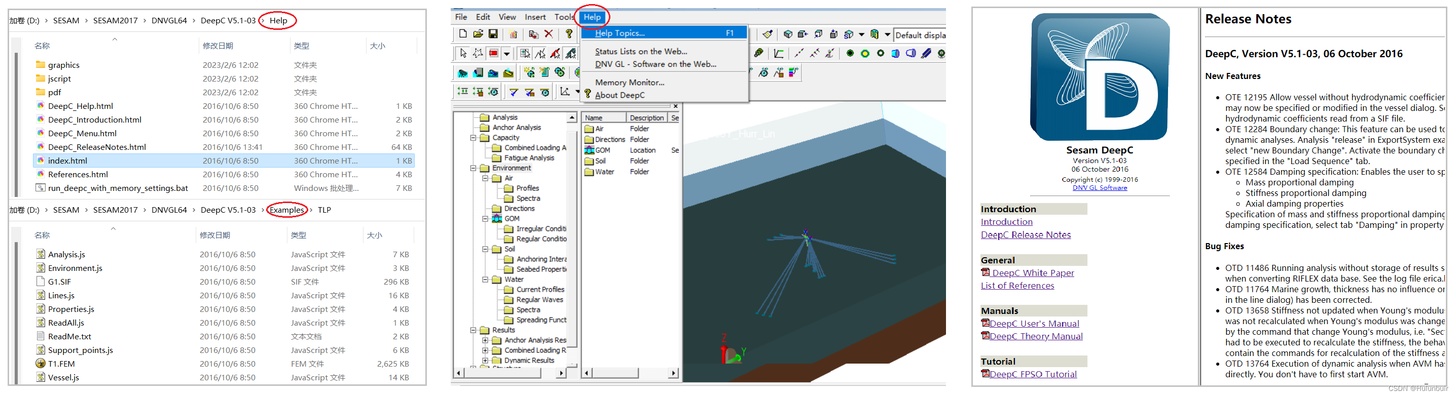This screenshot has width=1456, height=396.
Task: Click the GOM location icon in the list pane
Action: tap(590, 150)
